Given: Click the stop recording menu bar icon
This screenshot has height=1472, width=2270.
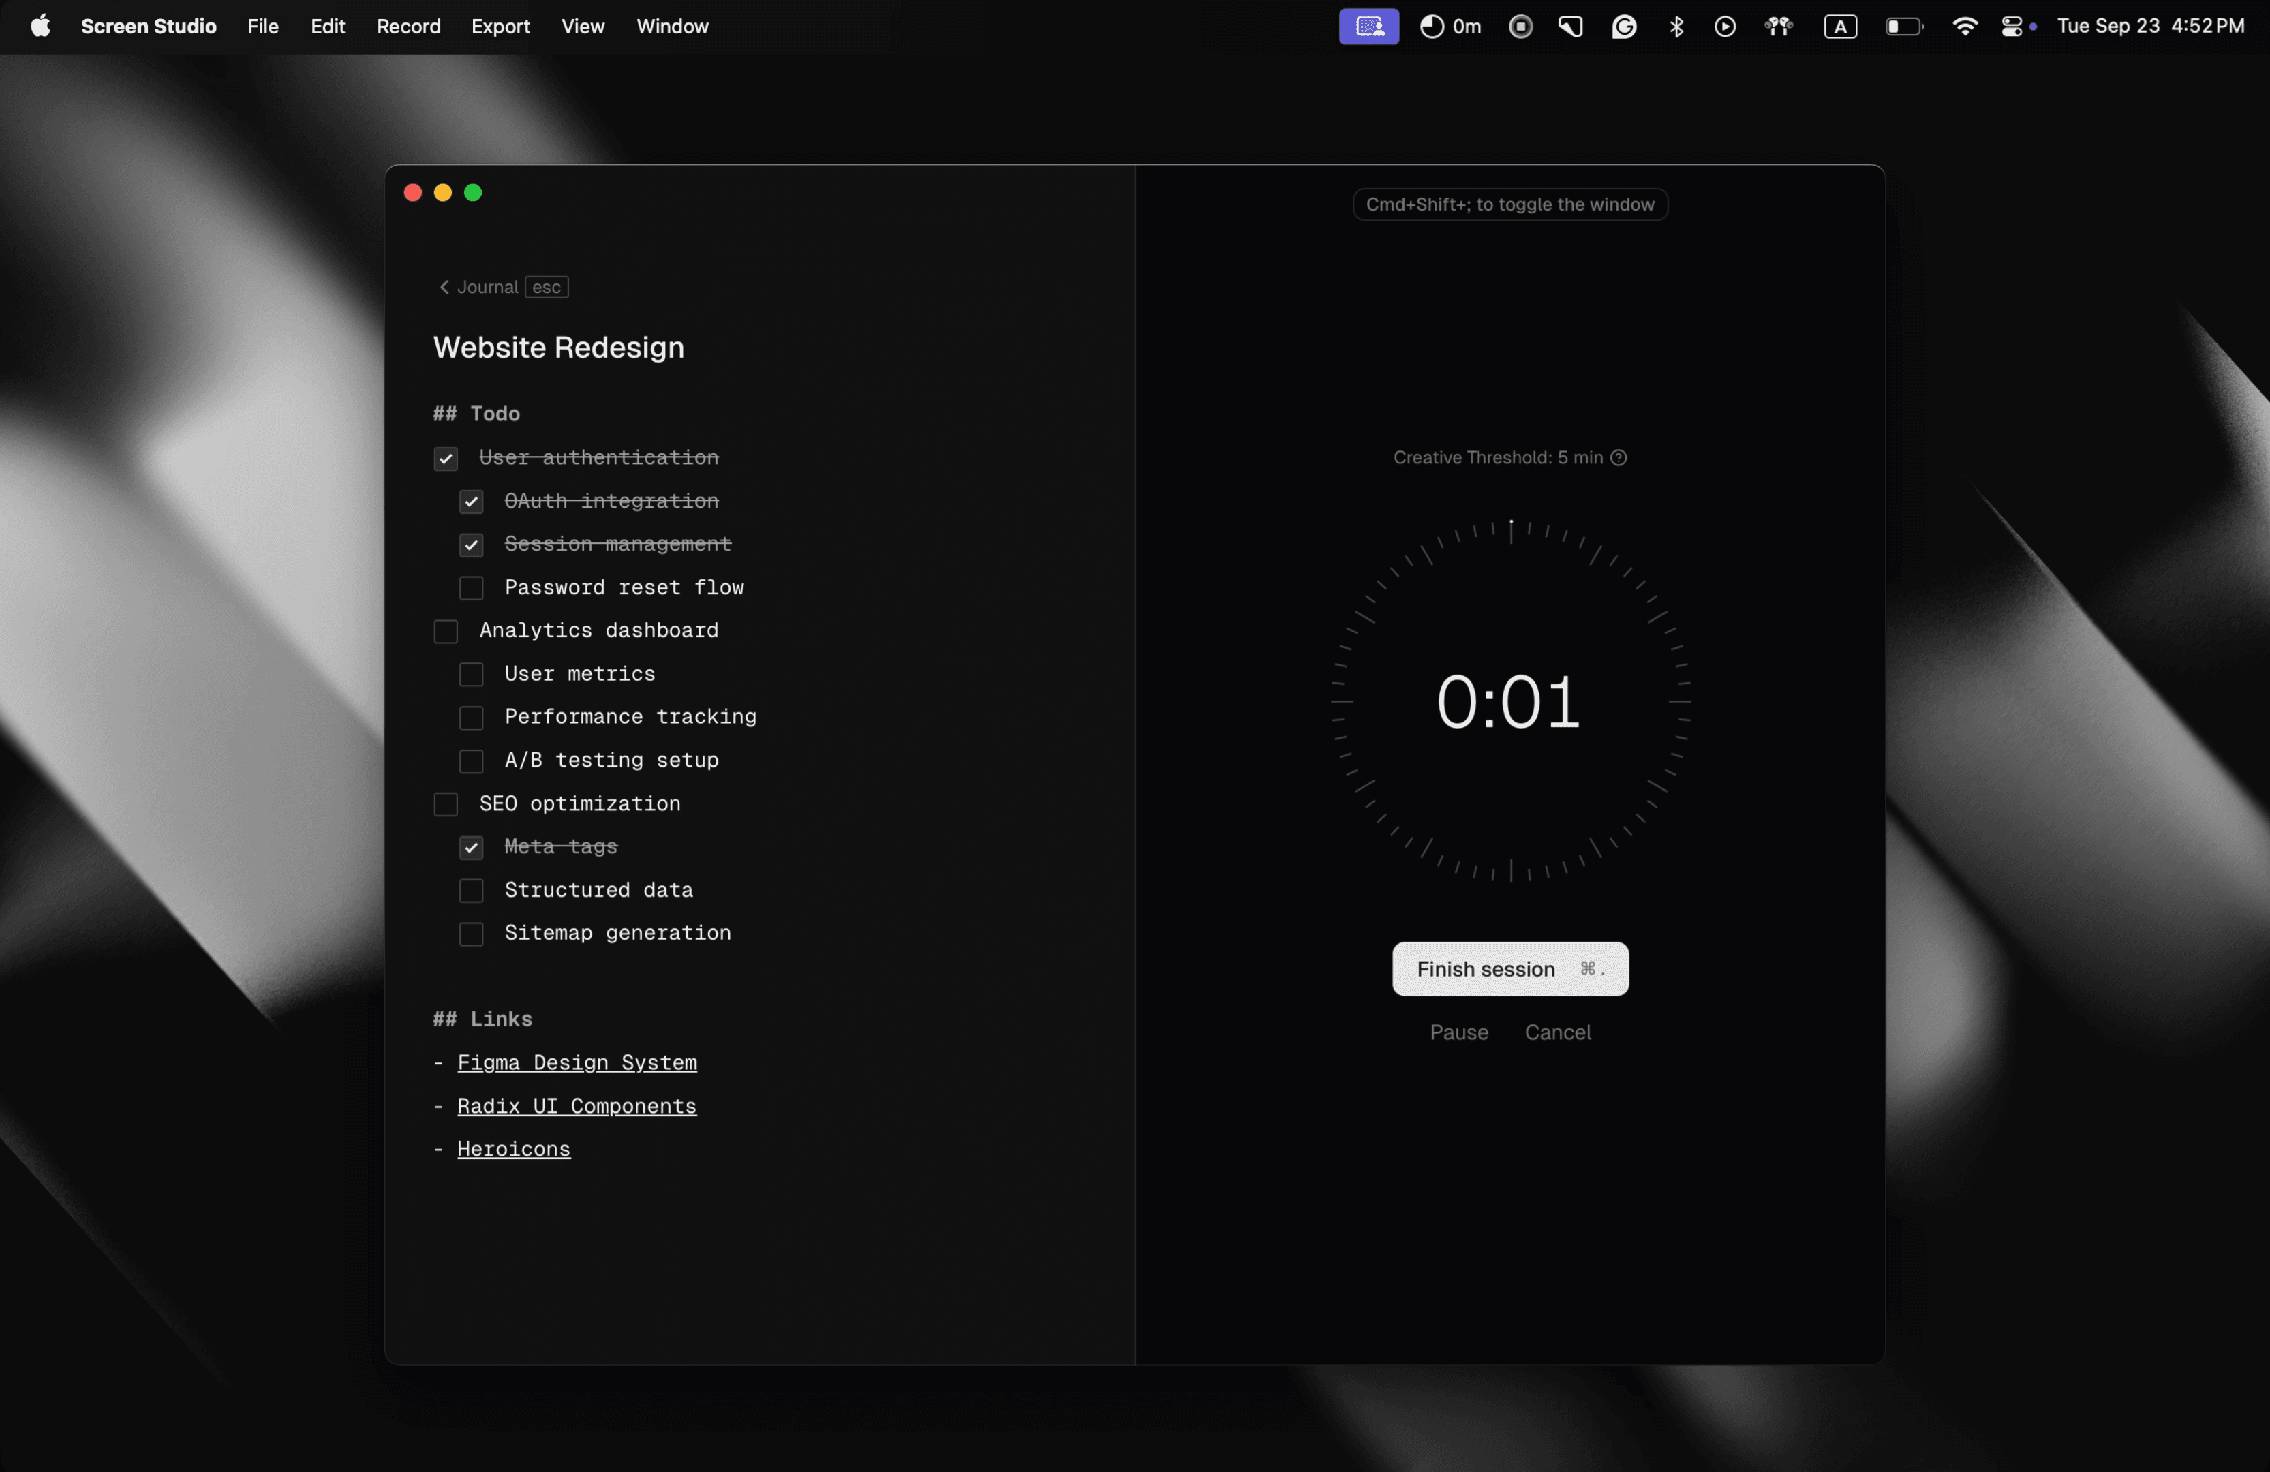Looking at the screenshot, I should 1520,27.
